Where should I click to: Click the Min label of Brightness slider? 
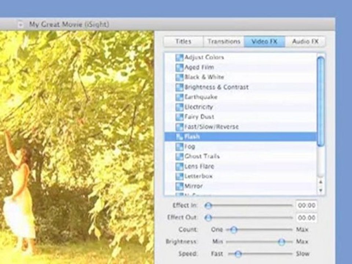pyautogui.click(x=217, y=242)
